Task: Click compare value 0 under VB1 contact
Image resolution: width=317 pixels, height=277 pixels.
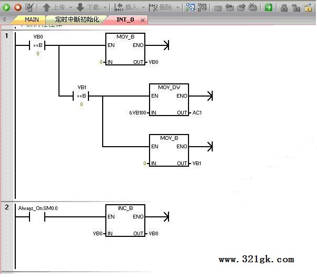Action: [x=82, y=104]
